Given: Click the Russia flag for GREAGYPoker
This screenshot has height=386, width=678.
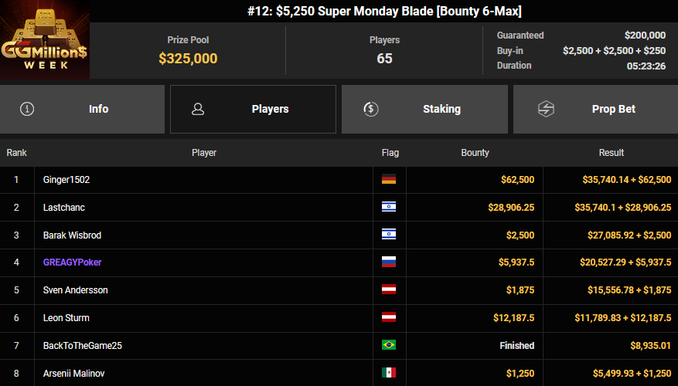Looking at the screenshot, I should pyautogui.click(x=389, y=262).
